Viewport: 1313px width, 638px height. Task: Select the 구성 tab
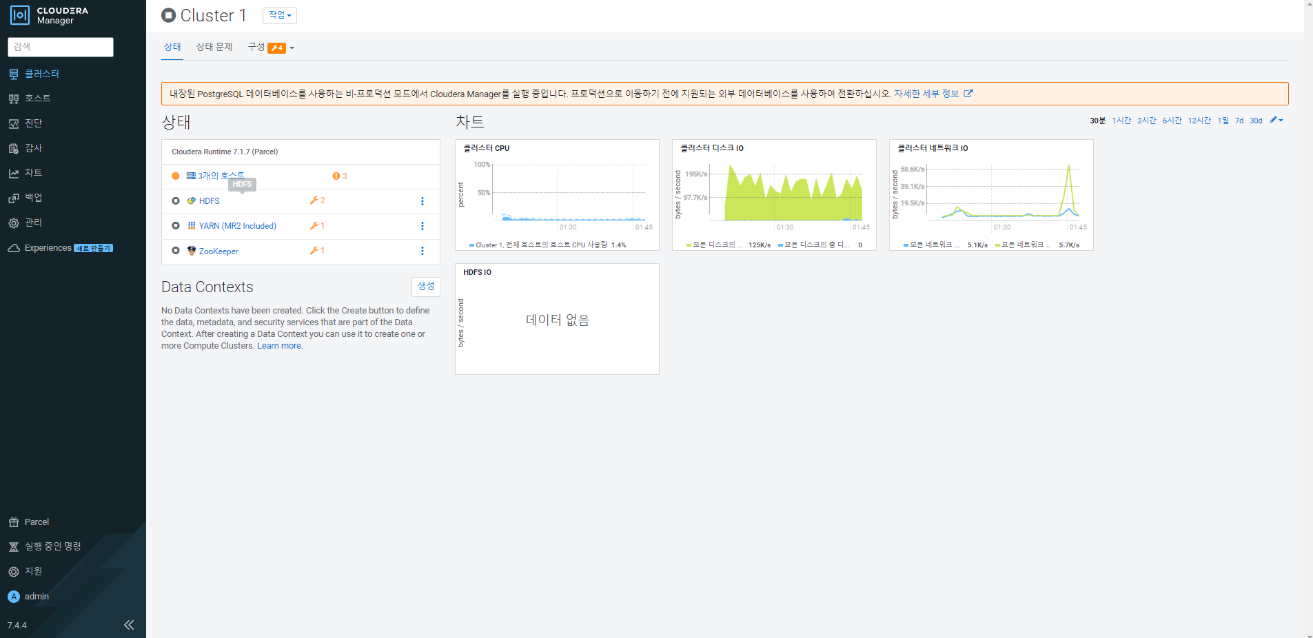coord(256,47)
